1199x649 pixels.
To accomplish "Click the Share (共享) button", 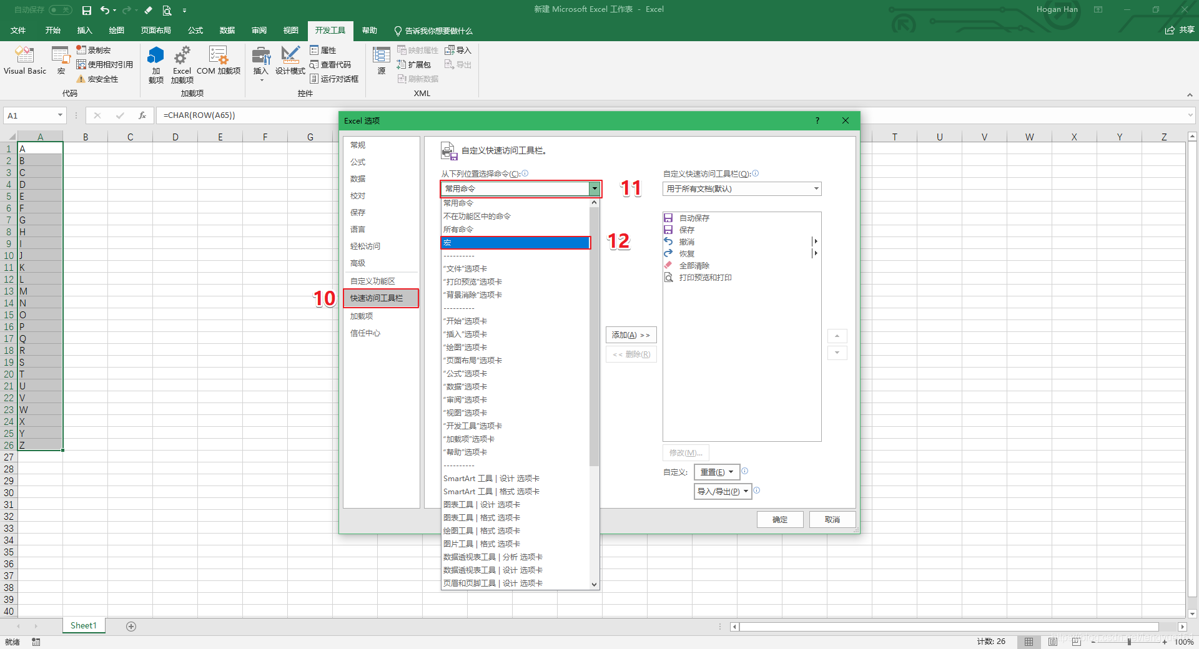I will click(x=1180, y=30).
